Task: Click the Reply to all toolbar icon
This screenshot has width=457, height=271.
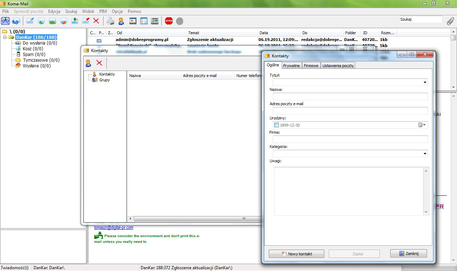Action: 52,21
